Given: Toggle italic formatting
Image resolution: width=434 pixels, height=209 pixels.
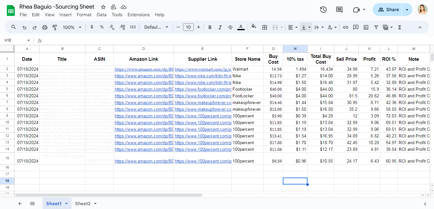Looking at the screenshot, I should point(220,27).
